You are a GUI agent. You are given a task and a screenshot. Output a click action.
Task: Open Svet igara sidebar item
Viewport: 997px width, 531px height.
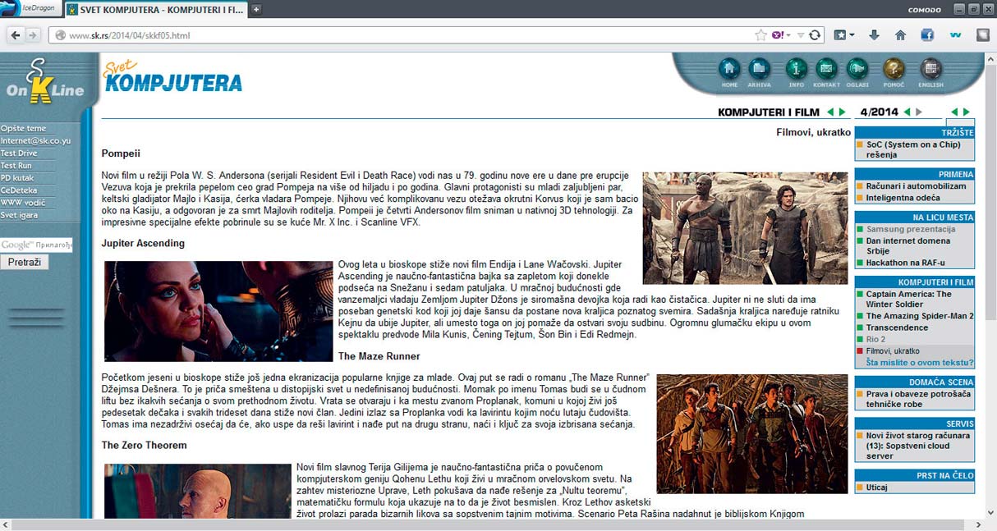(x=20, y=215)
